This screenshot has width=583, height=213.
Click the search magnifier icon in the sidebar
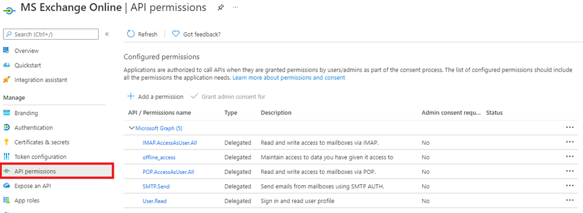[x=9, y=34]
